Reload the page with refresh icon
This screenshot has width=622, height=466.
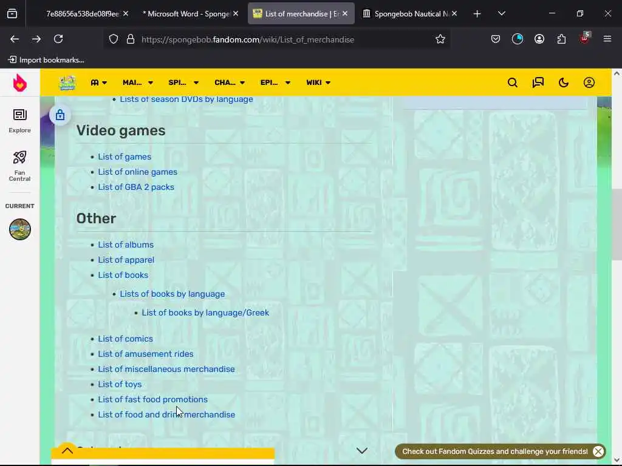[58, 39]
